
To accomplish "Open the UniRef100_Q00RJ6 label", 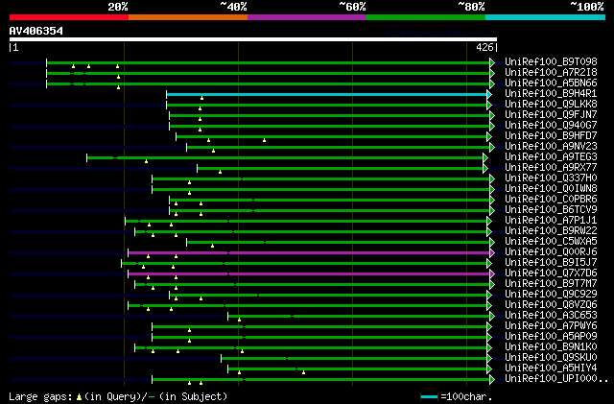I will [x=551, y=252].
